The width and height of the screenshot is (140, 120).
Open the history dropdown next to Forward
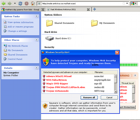(15, 3)
